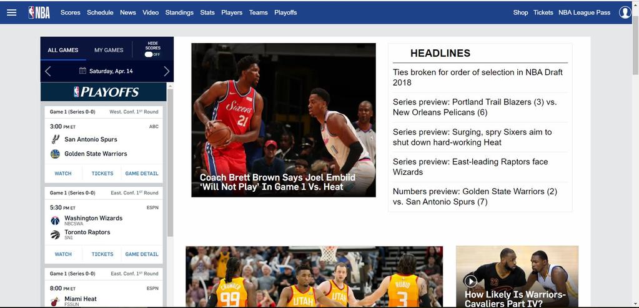639x308 pixels.
Task: Open the Utah Jazz players photo story
Action: pos(314,277)
